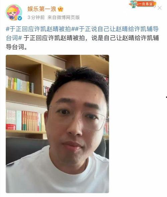Click the red books on the photo's lower shelf

(30, 121)
